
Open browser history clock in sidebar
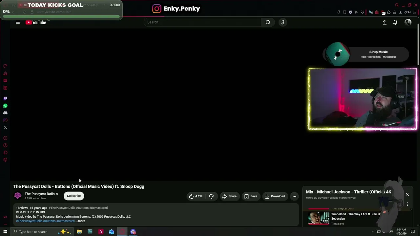(5, 146)
